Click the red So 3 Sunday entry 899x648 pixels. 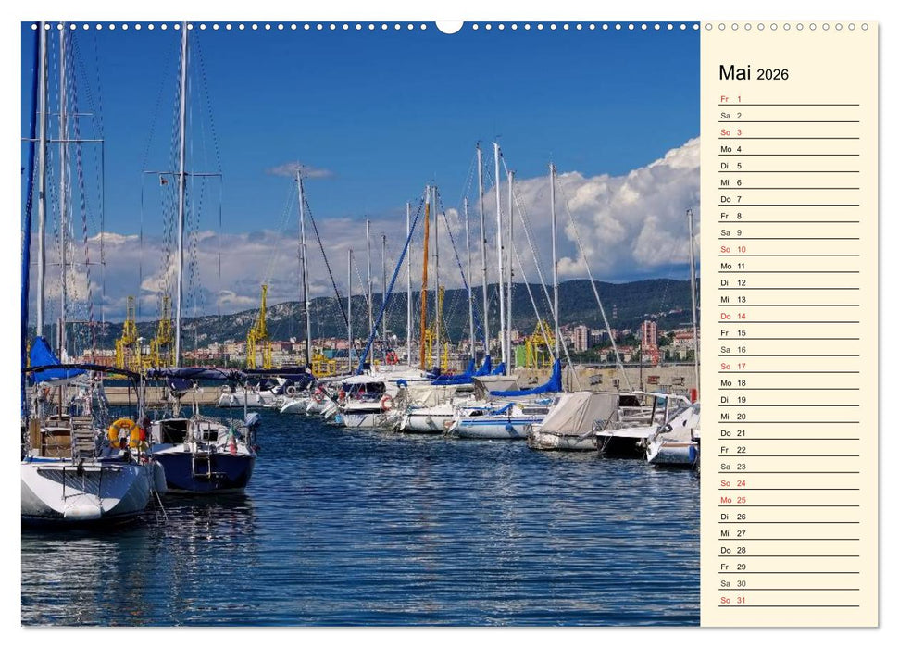pyautogui.click(x=787, y=131)
